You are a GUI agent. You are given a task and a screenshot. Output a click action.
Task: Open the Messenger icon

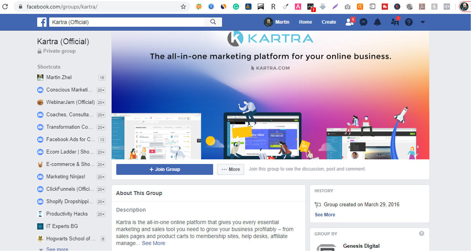pos(363,22)
